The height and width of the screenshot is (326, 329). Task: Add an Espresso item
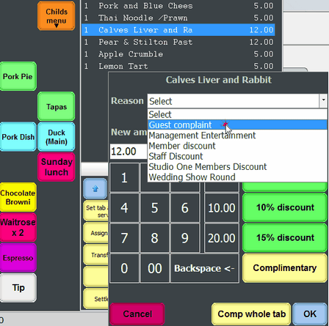18,258
